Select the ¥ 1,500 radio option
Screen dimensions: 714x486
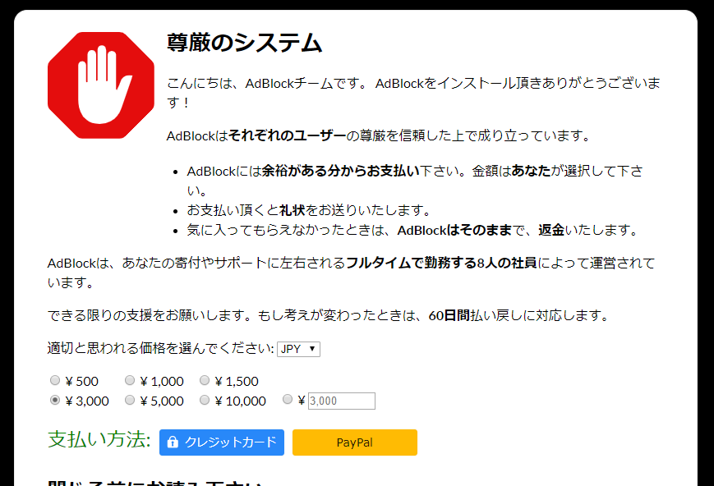pos(205,380)
